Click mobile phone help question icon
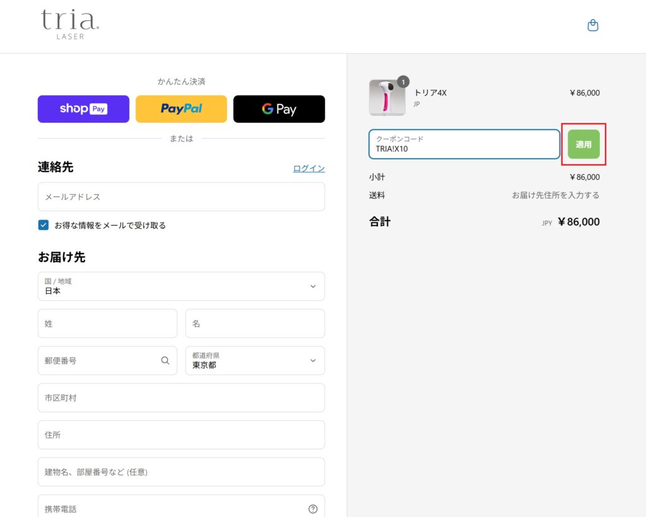 (x=313, y=509)
